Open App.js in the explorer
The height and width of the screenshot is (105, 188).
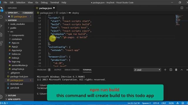(x=15, y=47)
